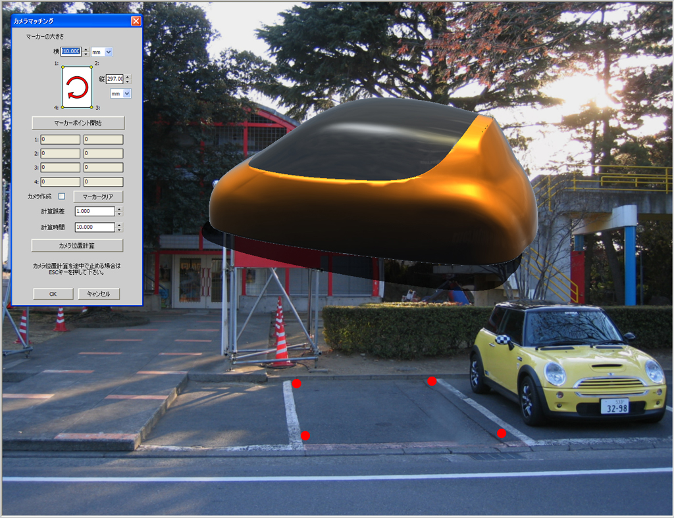Decrease the 計算時間 value with down arrow
Image resolution: width=674 pixels, height=518 pixels.
[x=119, y=229]
